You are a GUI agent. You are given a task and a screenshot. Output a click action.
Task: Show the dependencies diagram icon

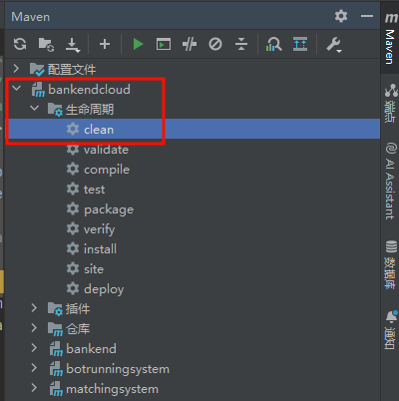point(300,44)
